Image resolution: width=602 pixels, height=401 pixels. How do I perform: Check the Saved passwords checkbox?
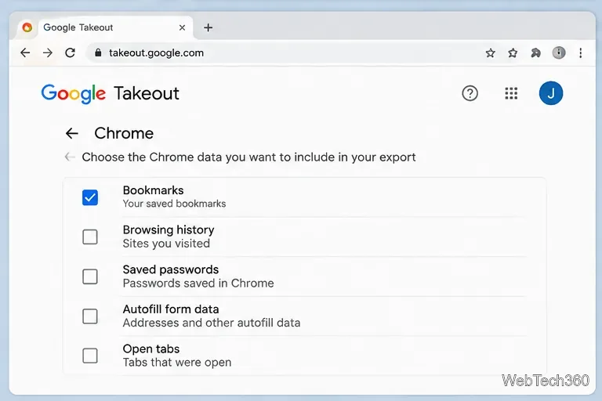click(x=90, y=276)
